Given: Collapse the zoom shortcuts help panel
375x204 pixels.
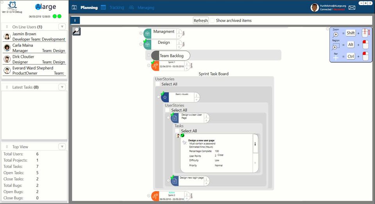Looking at the screenshot, I should 327,29.
